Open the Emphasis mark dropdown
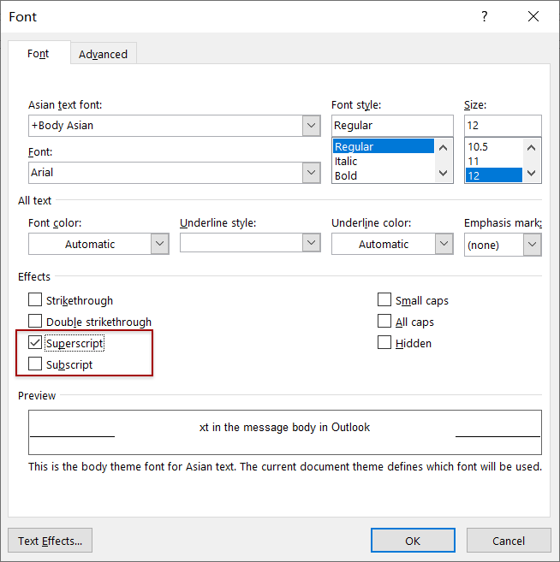 pos(532,245)
